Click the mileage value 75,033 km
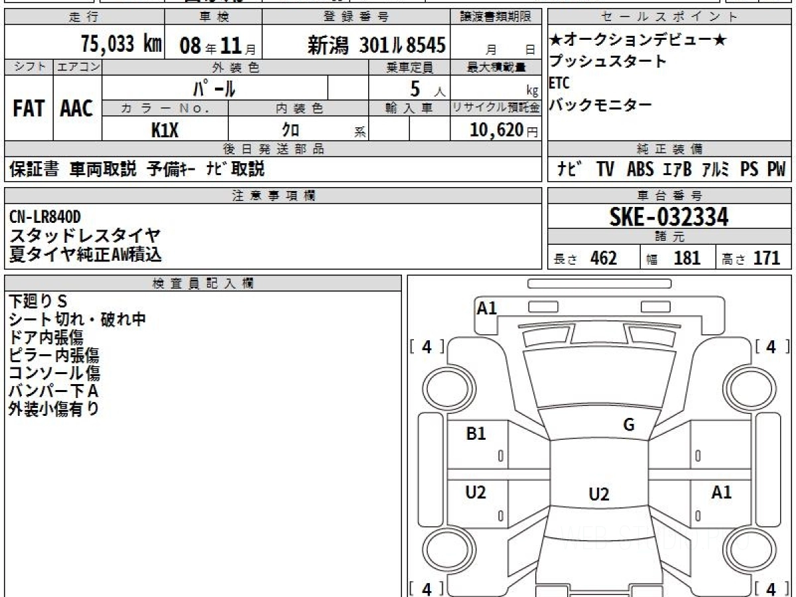The height and width of the screenshot is (597, 796). 121,44
